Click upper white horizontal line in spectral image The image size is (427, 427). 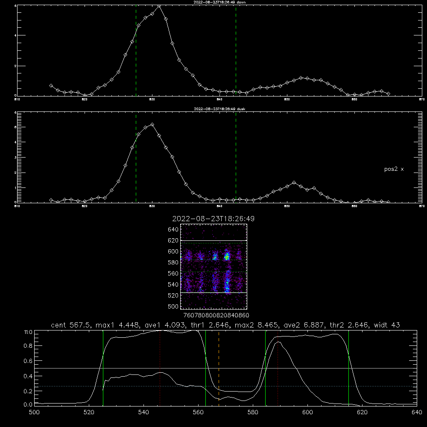[214, 240]
